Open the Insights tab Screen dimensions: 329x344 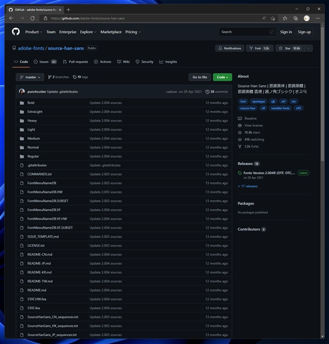coord(168,61)
